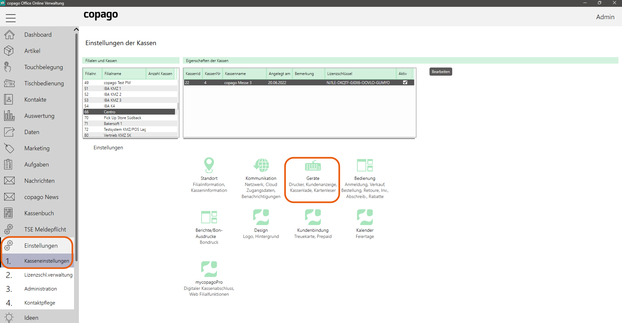
Task: Sort by Kassenname column header
Action: [x=245, y=74]
